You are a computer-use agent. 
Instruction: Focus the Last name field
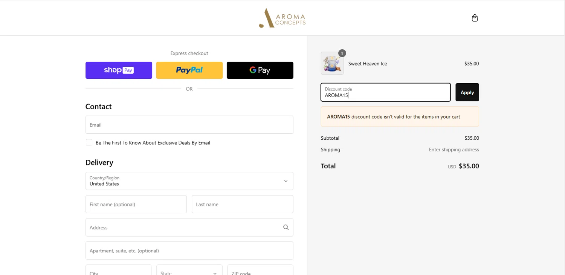[243, 204]
